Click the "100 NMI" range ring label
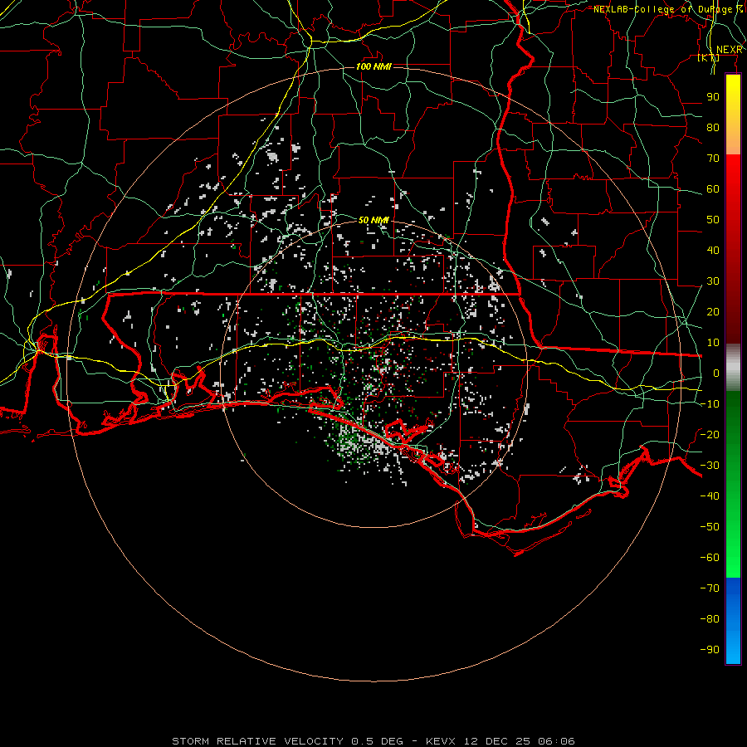 click(373, 66)
